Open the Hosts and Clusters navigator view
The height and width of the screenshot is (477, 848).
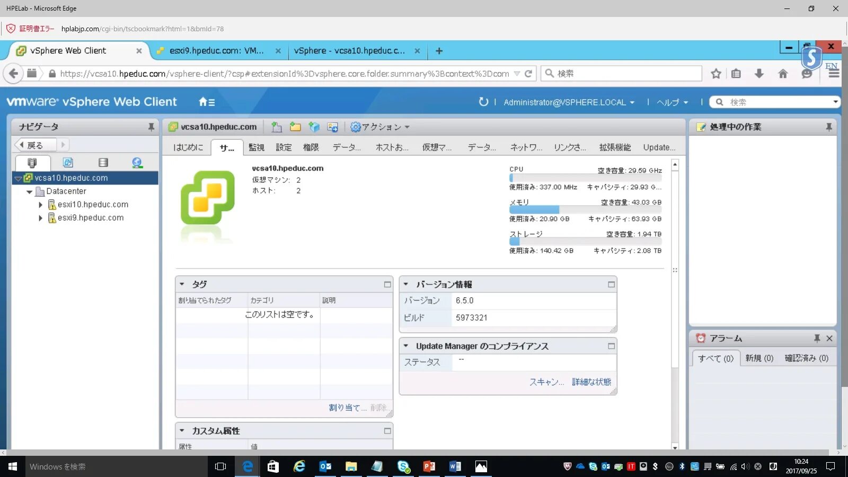[32, 163]
